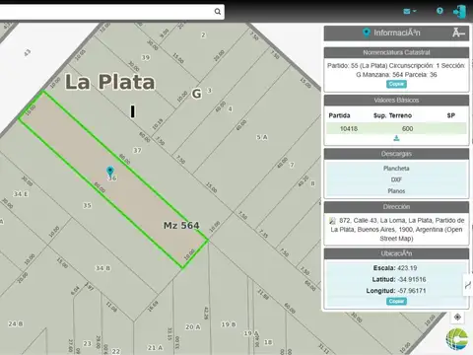
Task: Click the Nomenclatura Catastral header
Action: [396, 52]
